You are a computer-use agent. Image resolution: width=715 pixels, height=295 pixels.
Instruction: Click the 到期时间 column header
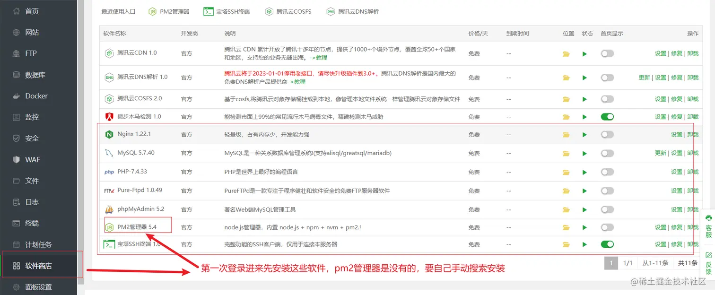[x=517, y=34]
